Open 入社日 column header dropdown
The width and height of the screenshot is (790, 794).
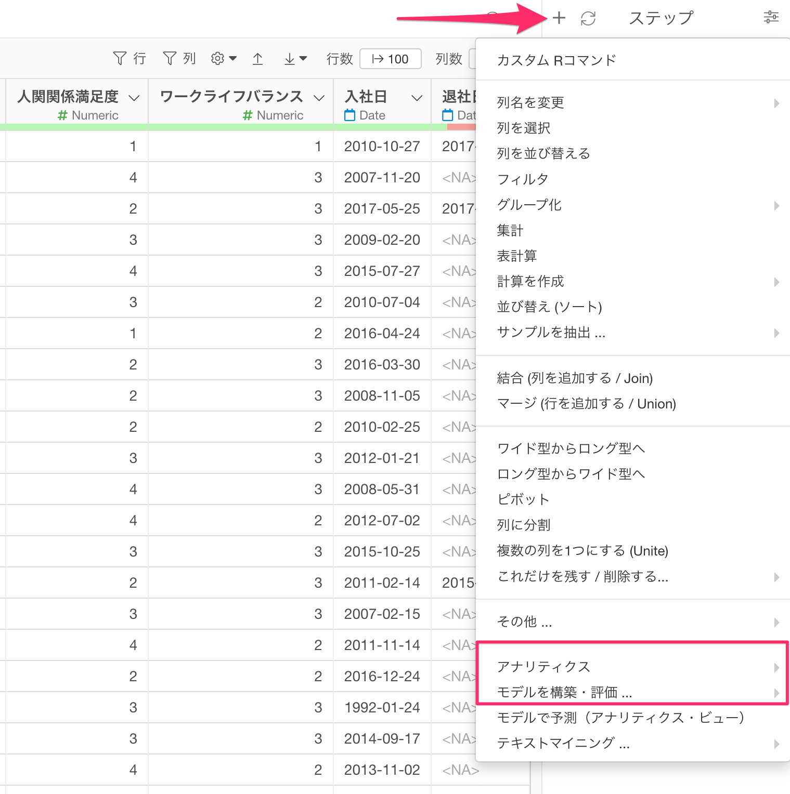(417, 98)
